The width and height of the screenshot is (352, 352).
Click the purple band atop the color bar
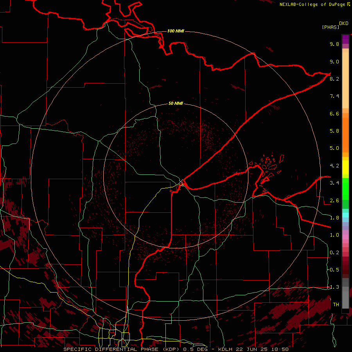(345, 39)
